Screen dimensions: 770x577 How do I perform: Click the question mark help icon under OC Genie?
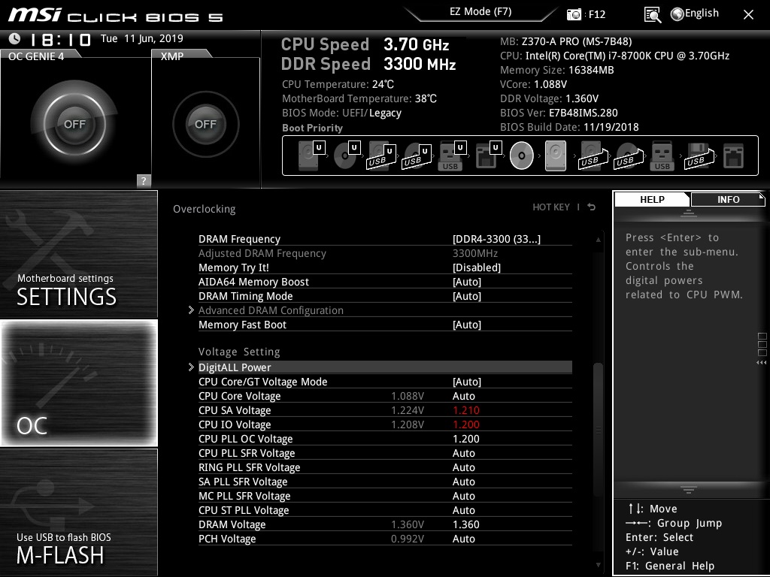pyautogui.click(x=144, y=180)
